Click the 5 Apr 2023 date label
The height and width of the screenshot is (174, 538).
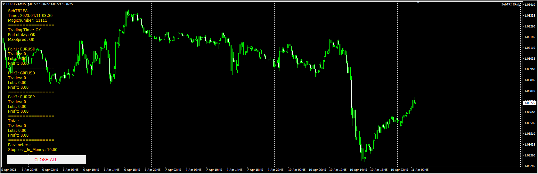[9, 170]
